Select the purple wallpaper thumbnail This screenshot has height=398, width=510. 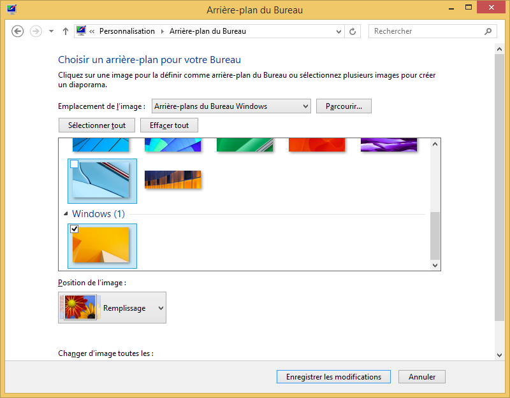(x=389, y=145)
